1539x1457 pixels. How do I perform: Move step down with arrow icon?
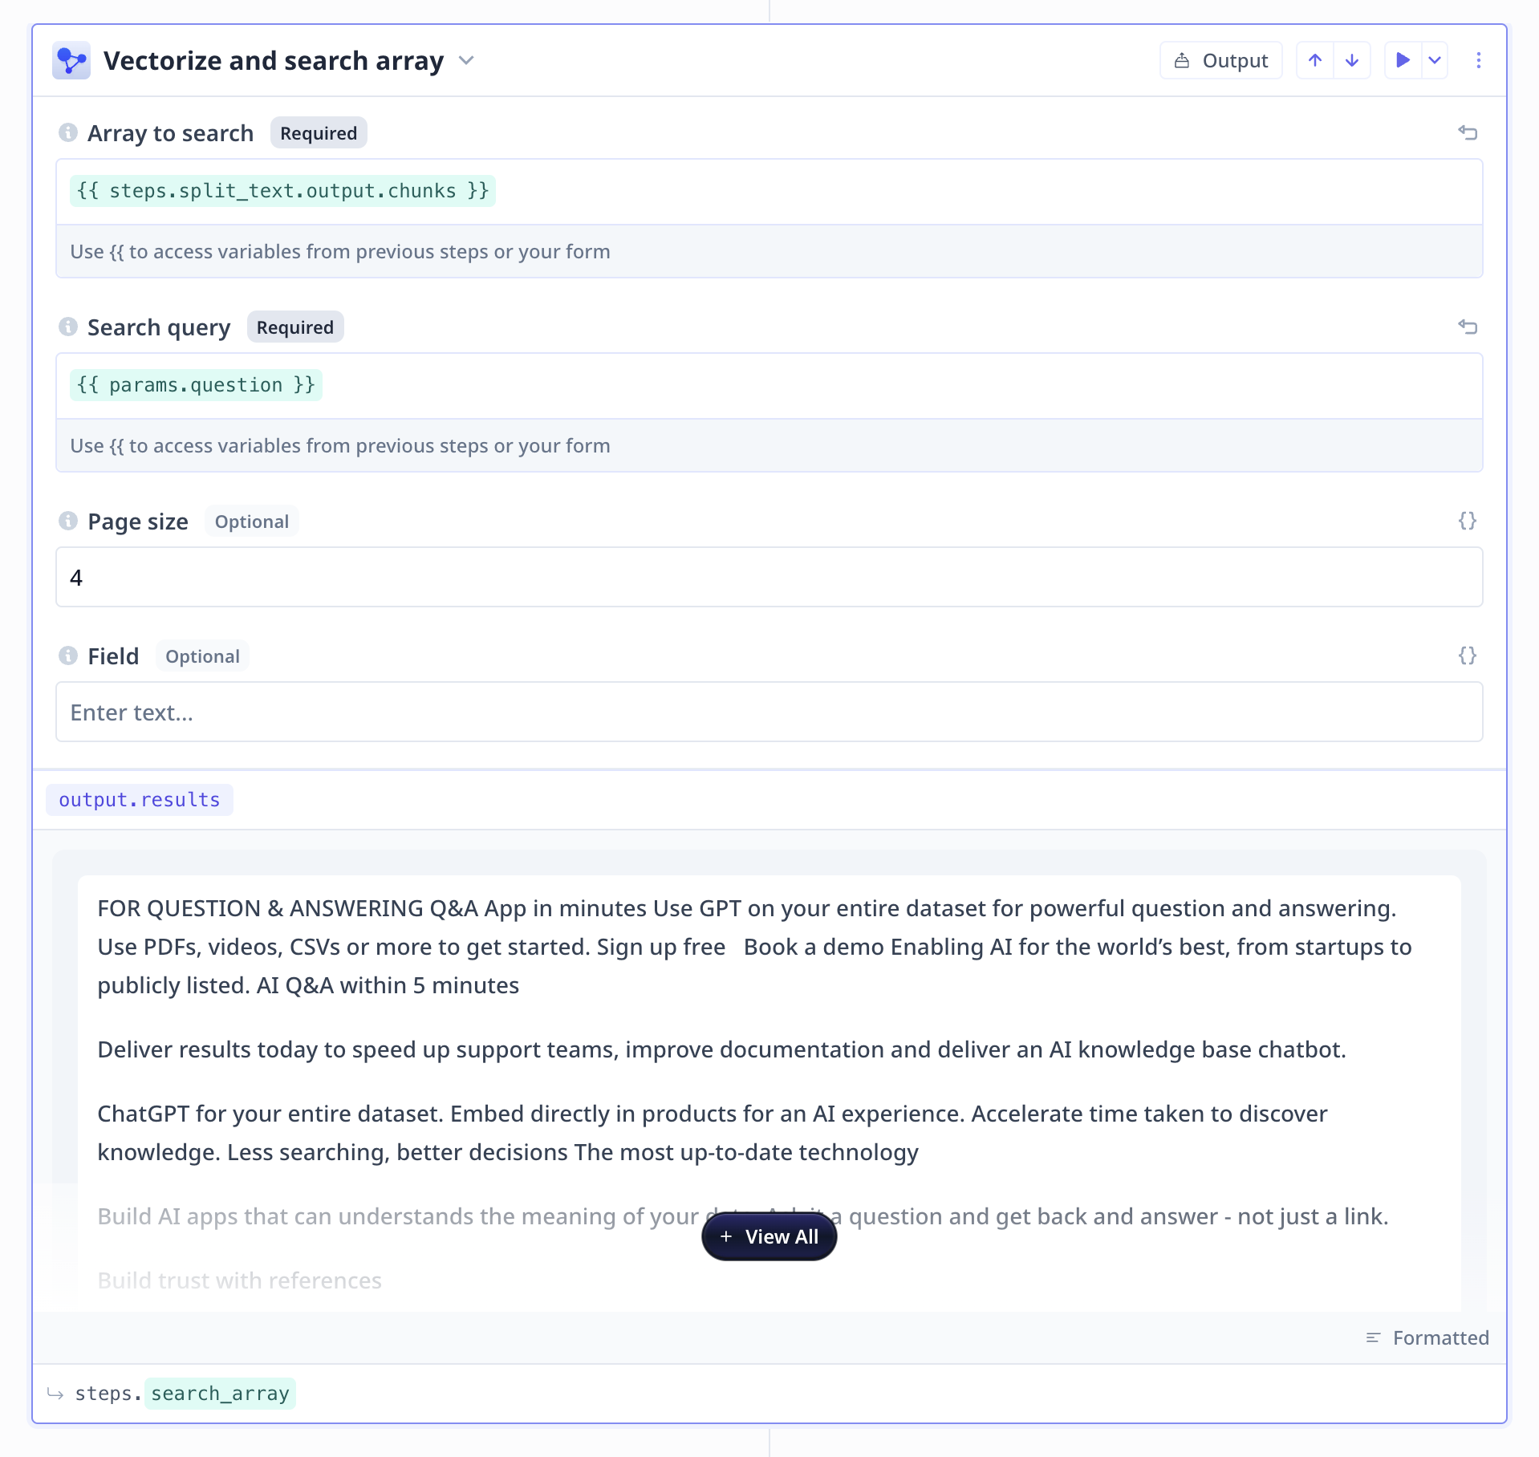1352,61
